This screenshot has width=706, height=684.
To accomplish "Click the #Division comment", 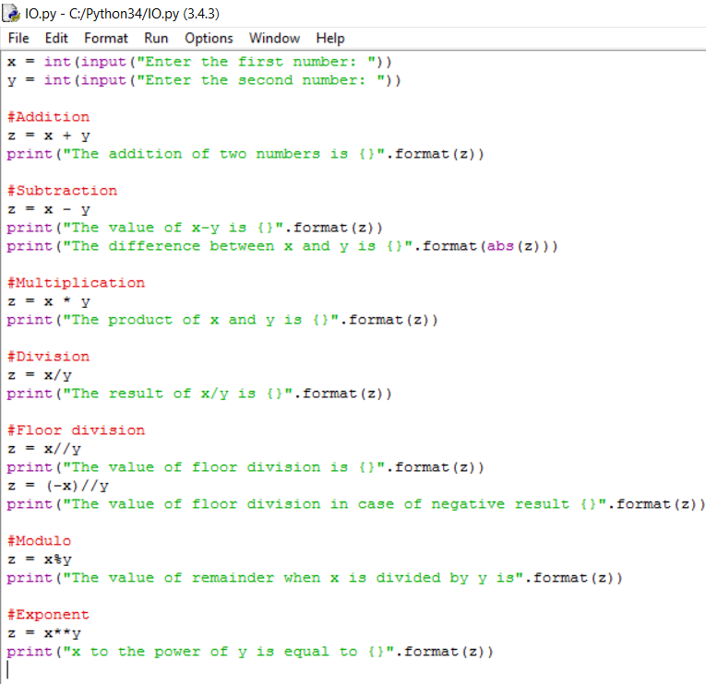I will [48, 357].
